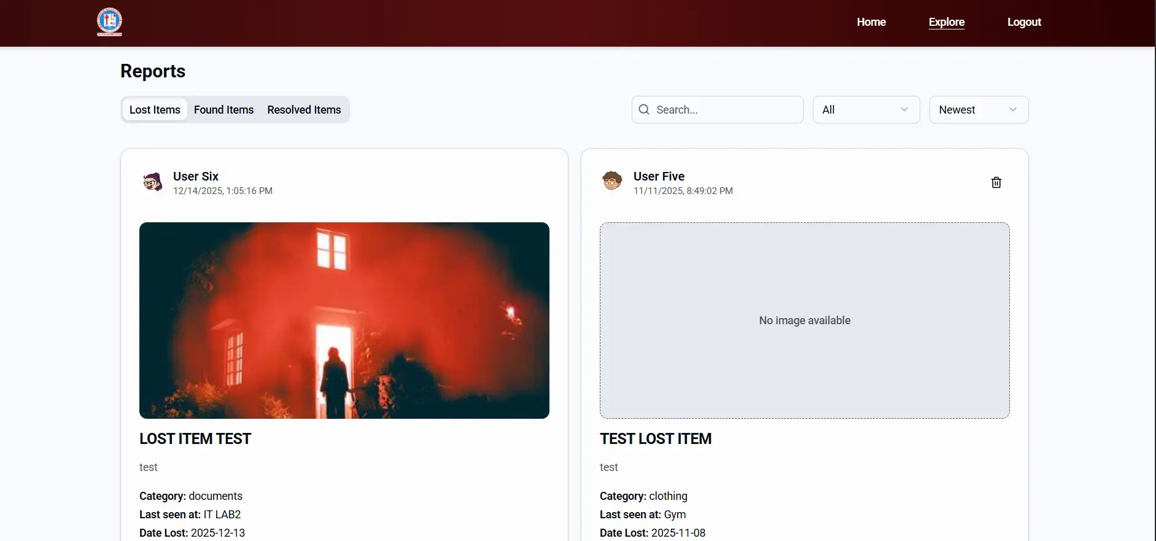Image resolution: width=1156 pixels, height=541 pixels.
Task: Switch to the Resolved Items tab
Action: 304,109
